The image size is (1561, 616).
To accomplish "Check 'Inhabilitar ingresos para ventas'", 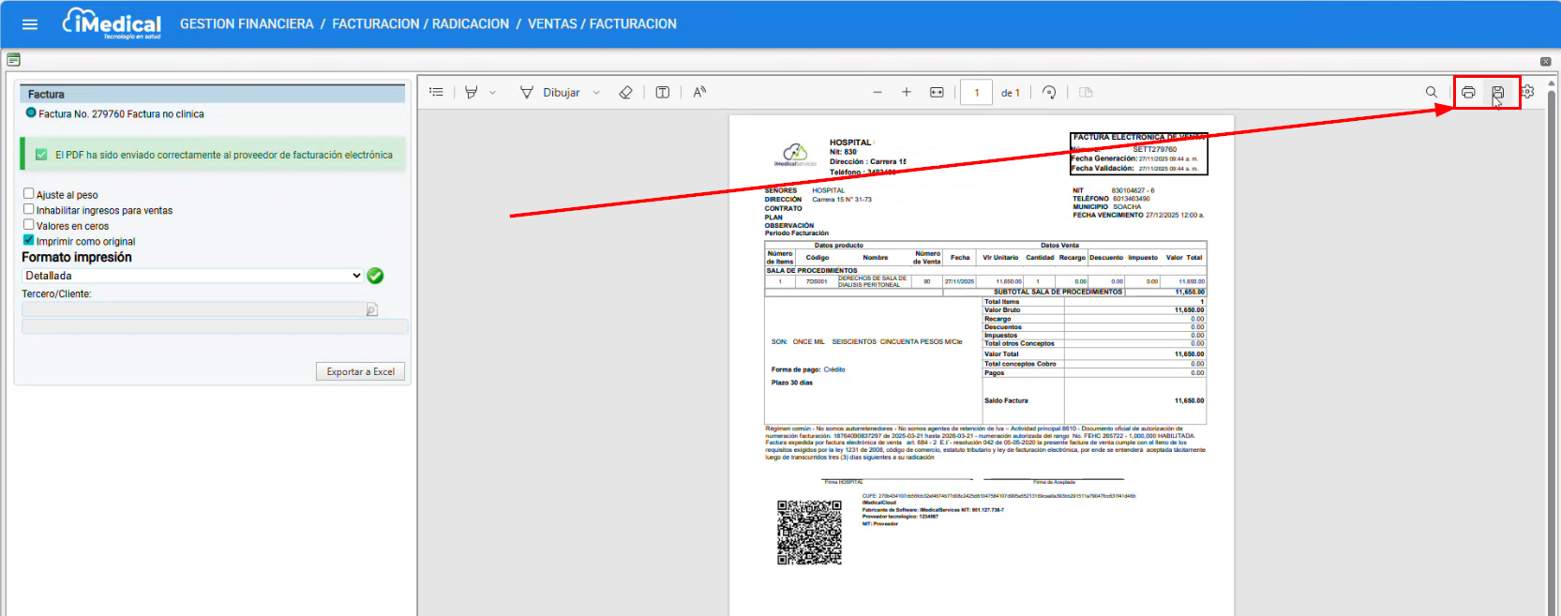I will click(28, 210).
